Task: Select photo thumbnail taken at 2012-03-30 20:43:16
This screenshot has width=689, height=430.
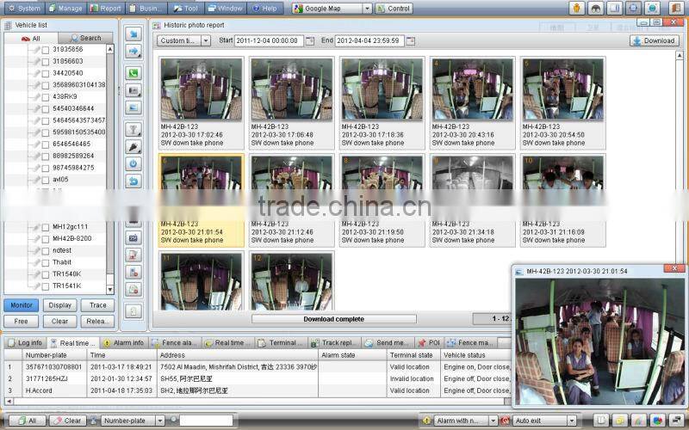Action: coord(472,103)
